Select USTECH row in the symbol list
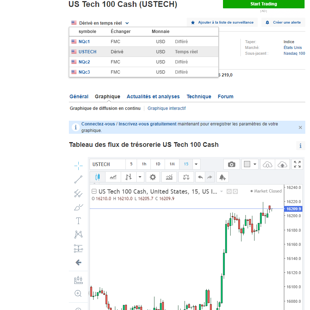 [x=144, y=52]
